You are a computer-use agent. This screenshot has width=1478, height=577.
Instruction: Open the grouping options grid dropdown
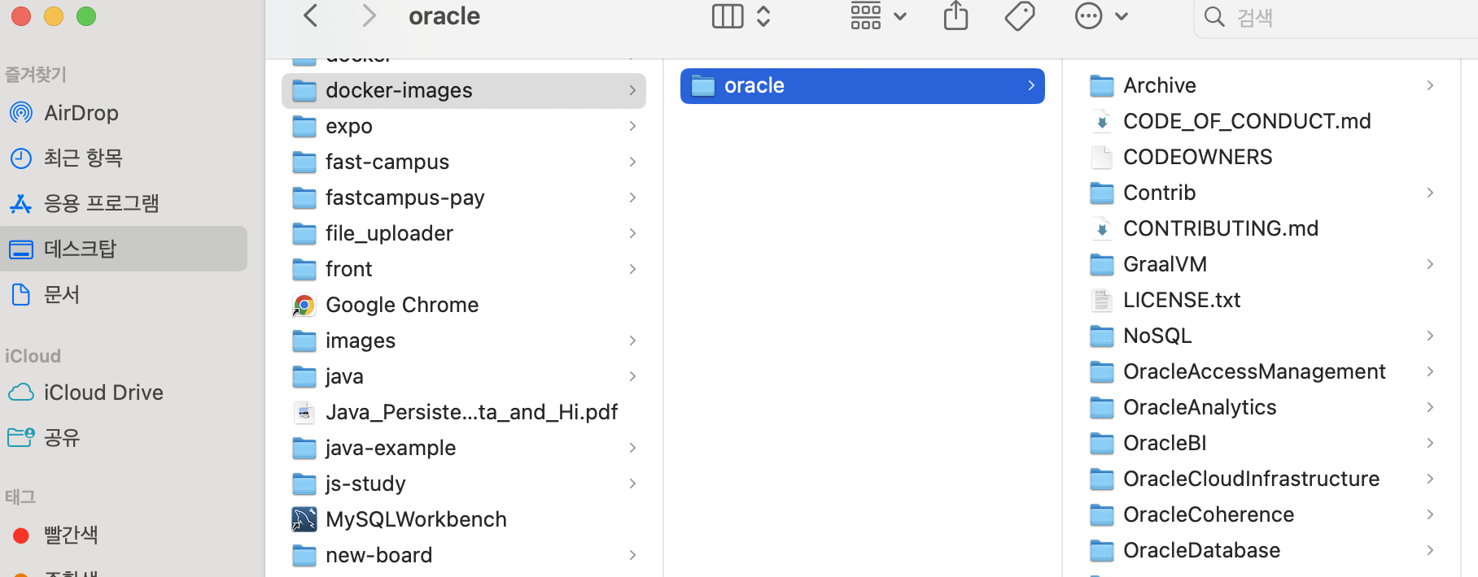[x=878, y=16]
